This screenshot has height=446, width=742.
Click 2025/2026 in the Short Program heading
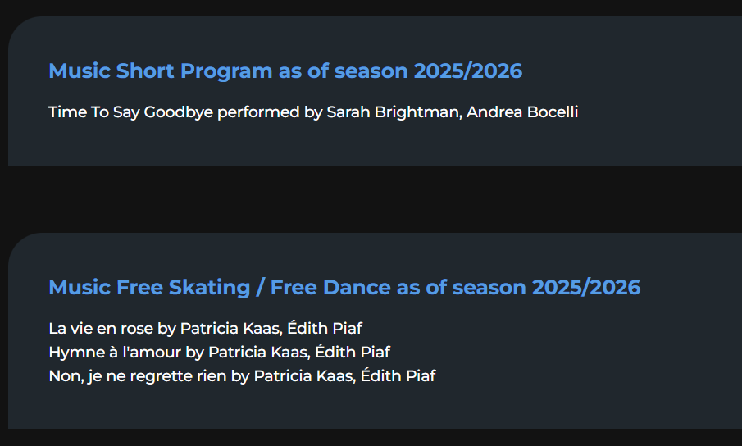tap(467, 71)
